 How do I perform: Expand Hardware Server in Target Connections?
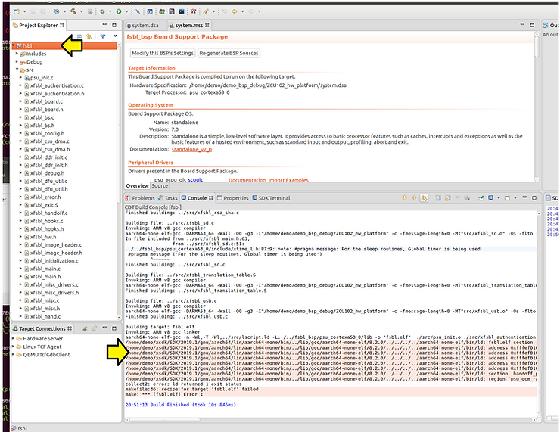click(x=13, y=338)
